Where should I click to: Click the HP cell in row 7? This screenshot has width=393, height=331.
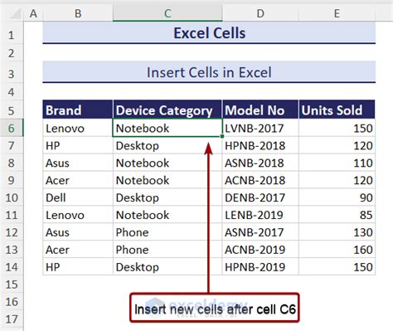pyautogui.click(x=78, y=145)
